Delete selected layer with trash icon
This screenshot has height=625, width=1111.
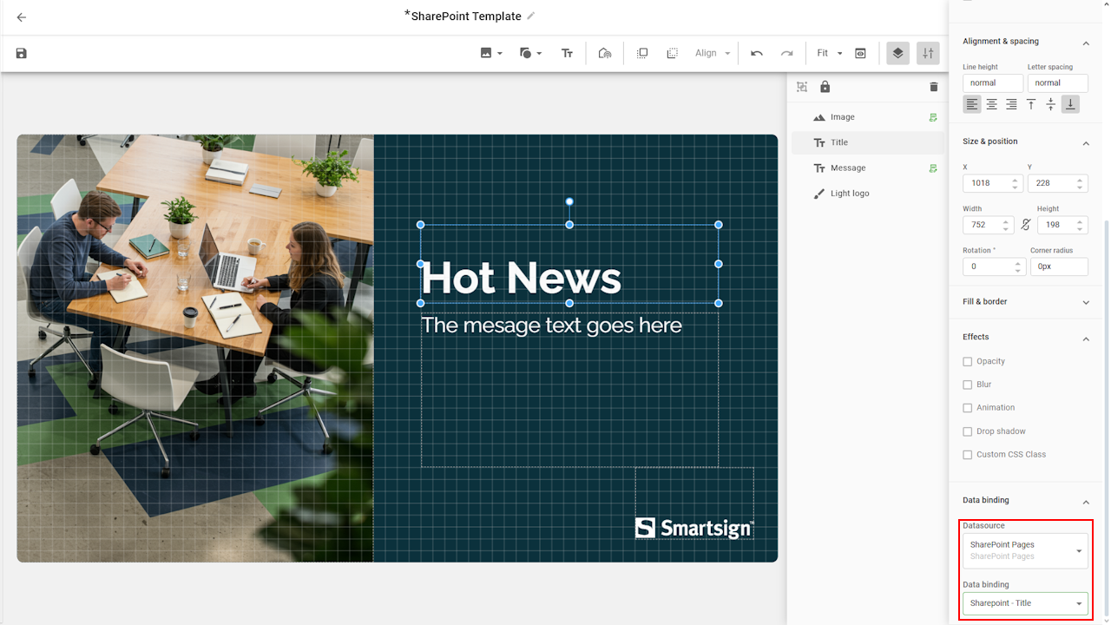pyautogui.click(x=934, y=87)
